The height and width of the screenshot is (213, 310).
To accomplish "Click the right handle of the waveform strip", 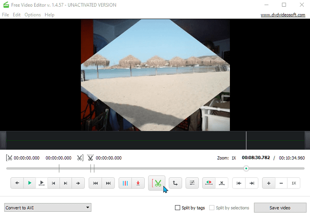I will (307, 140).
